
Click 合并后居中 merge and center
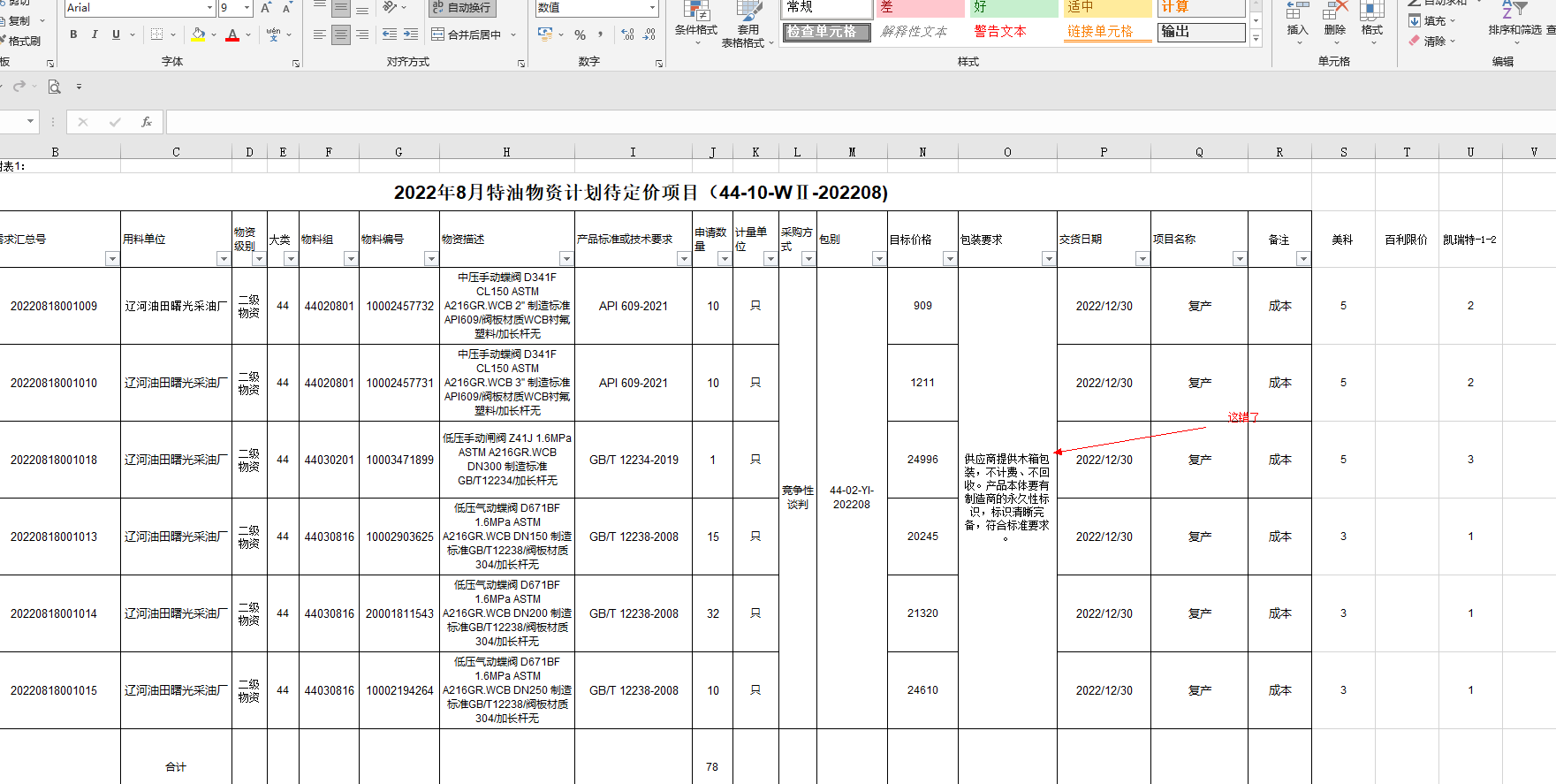pos(467,34)
